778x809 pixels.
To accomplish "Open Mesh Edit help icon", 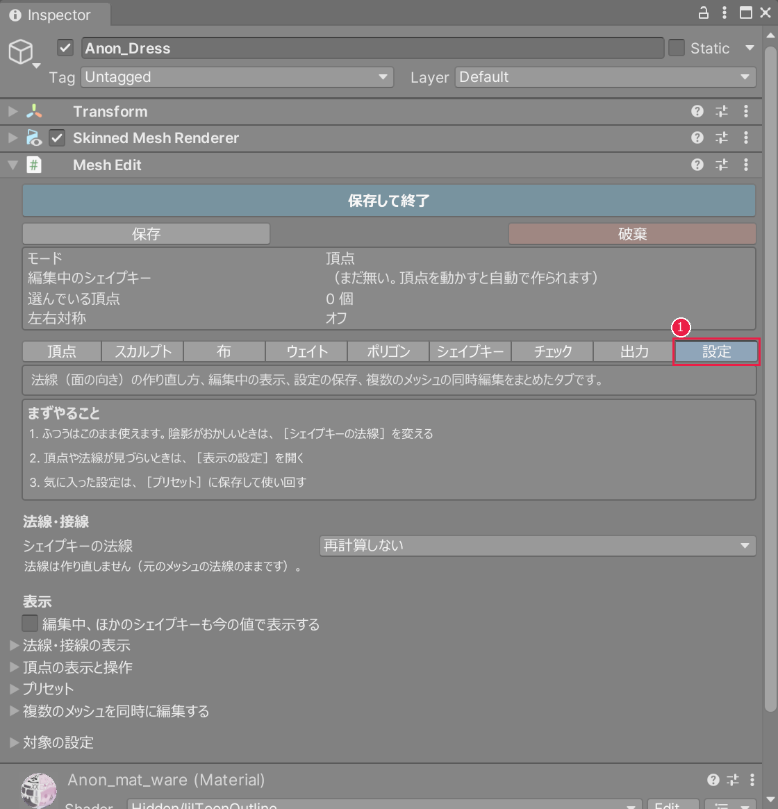I will (x=697, y=165).
